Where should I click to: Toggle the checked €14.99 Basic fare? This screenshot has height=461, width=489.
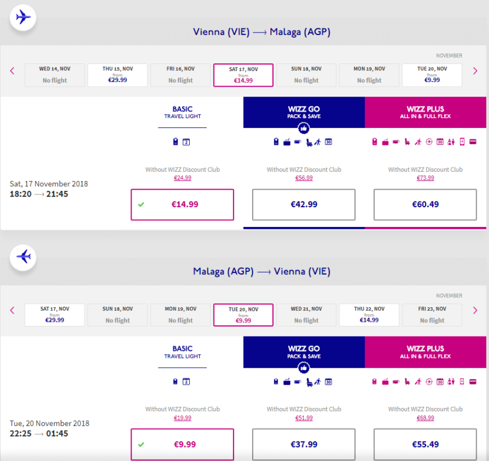click(x=182, y=205)
